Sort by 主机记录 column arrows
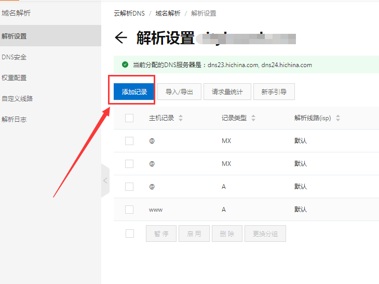Screen dimensions: 379x284 181,118
